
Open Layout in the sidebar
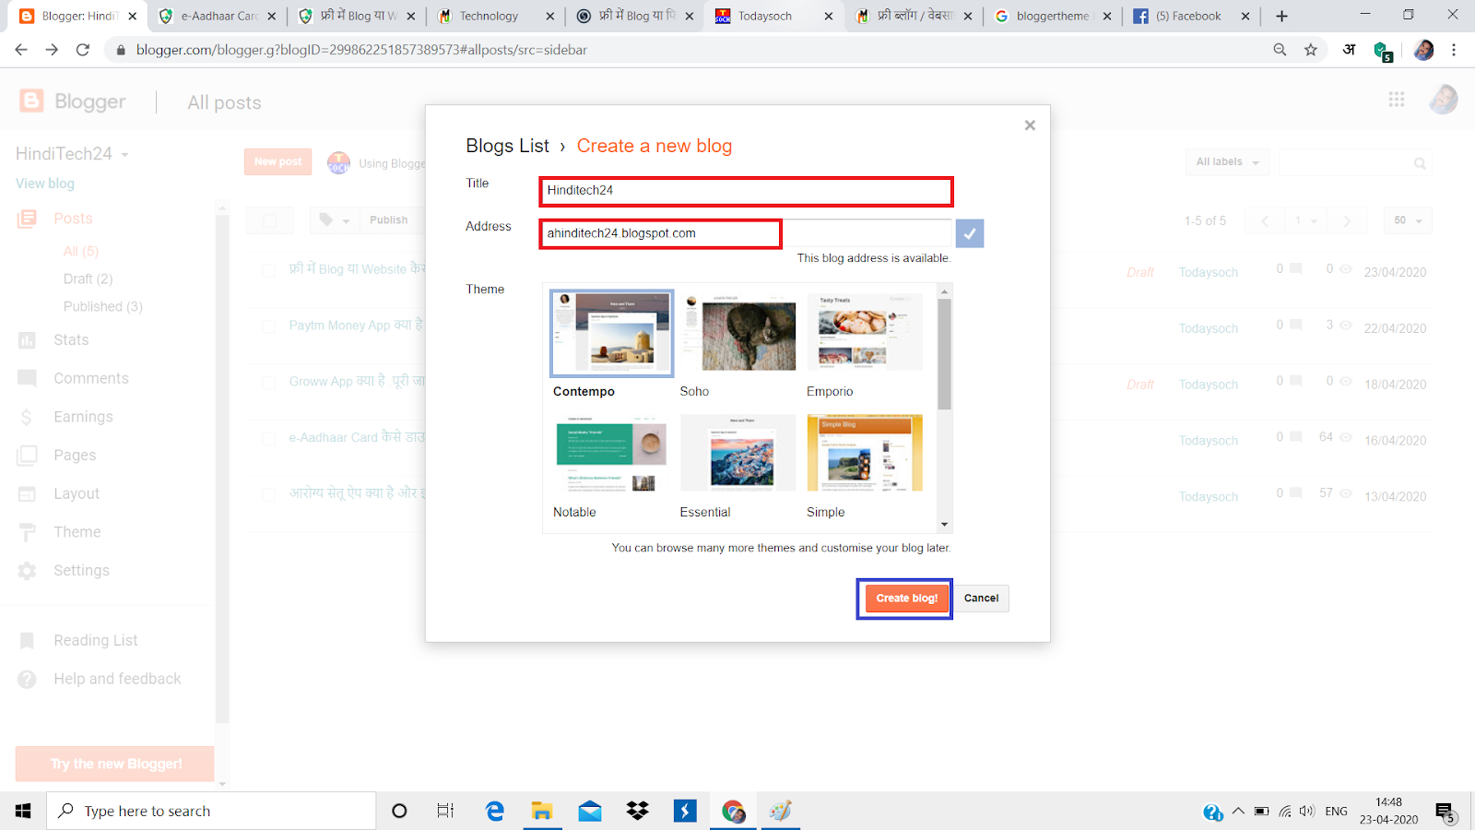pyautogui.click(x=77, y=494)
